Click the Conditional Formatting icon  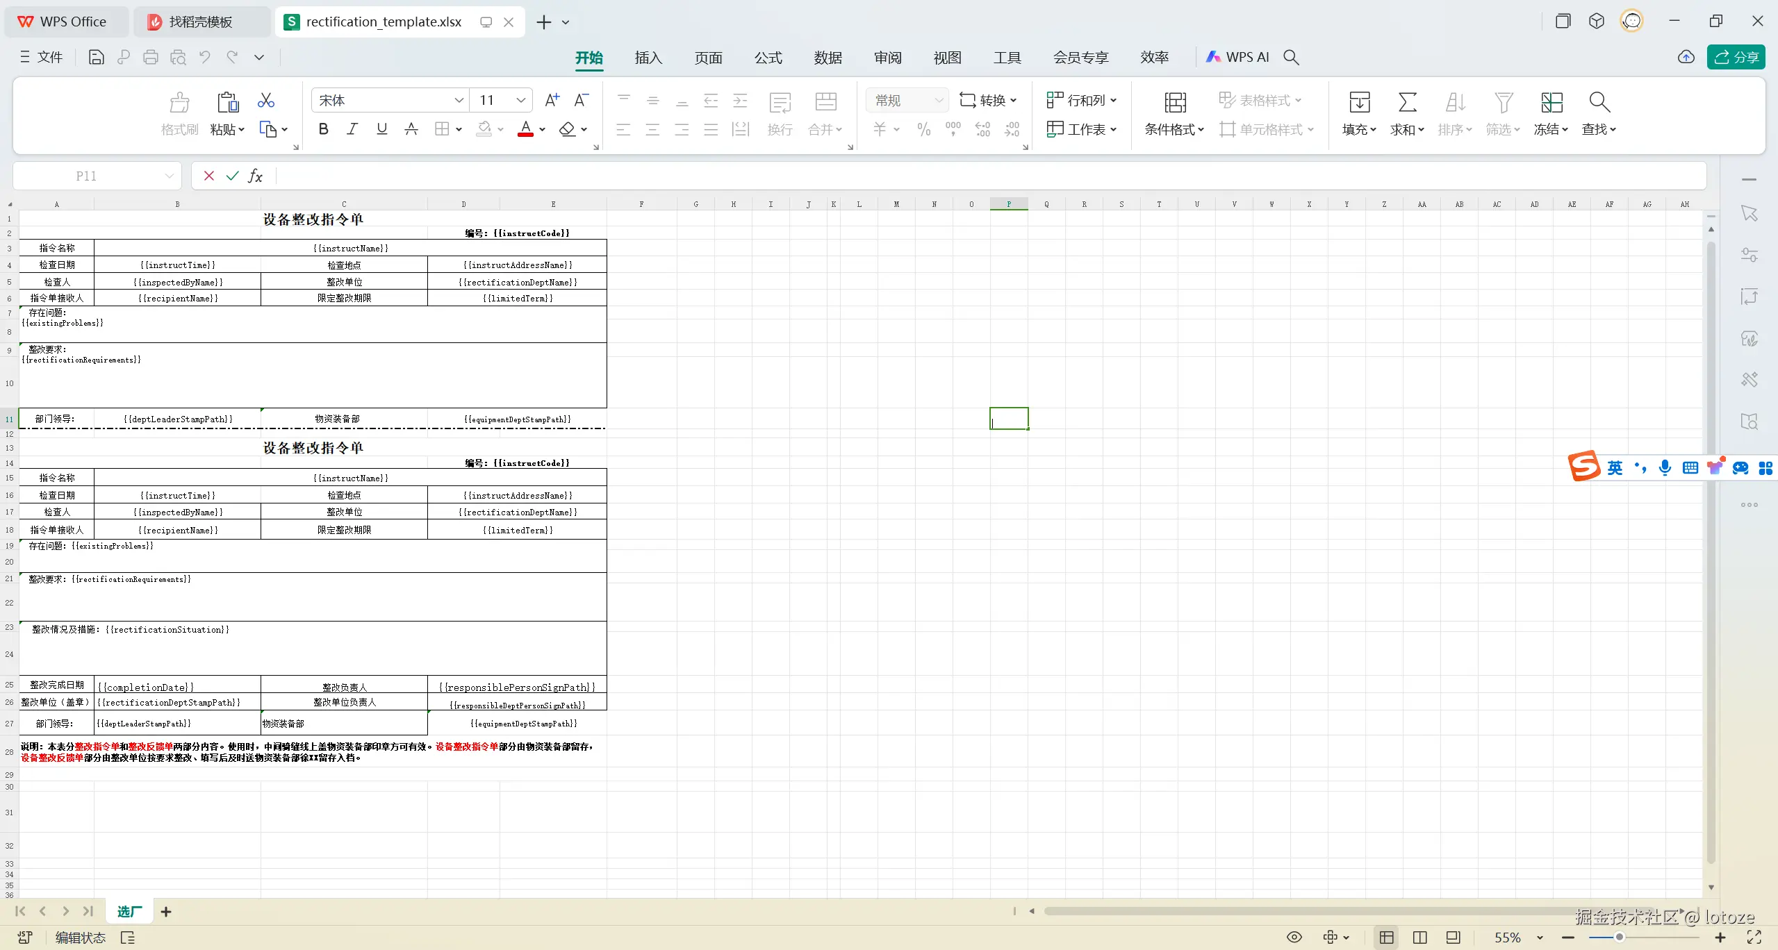click(x=1175, y=103)
